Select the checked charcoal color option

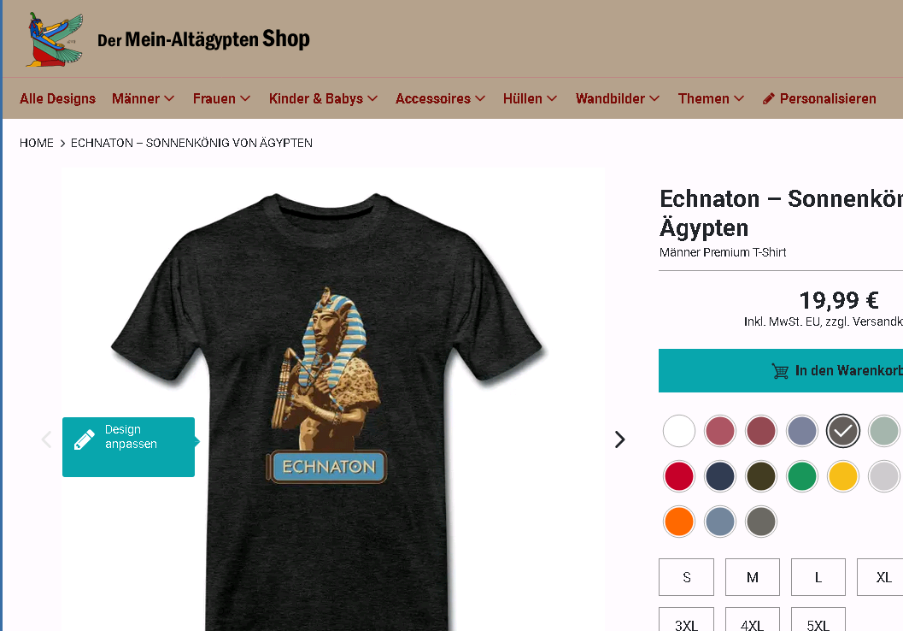[842, 431]
